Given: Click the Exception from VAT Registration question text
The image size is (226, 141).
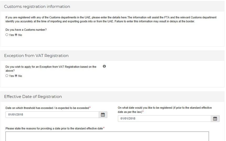Looking at the screenshot, I should click(x=51, y=69).
